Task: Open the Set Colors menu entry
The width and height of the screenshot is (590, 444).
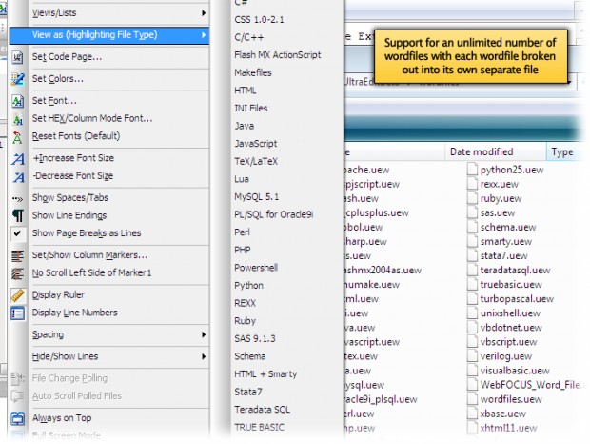Action: tap(58, 79)
